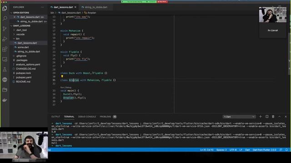The width and height of the screenshot is (291, 163).
Task: Open analysis_options.yaml file
Action: click(28, 64)
